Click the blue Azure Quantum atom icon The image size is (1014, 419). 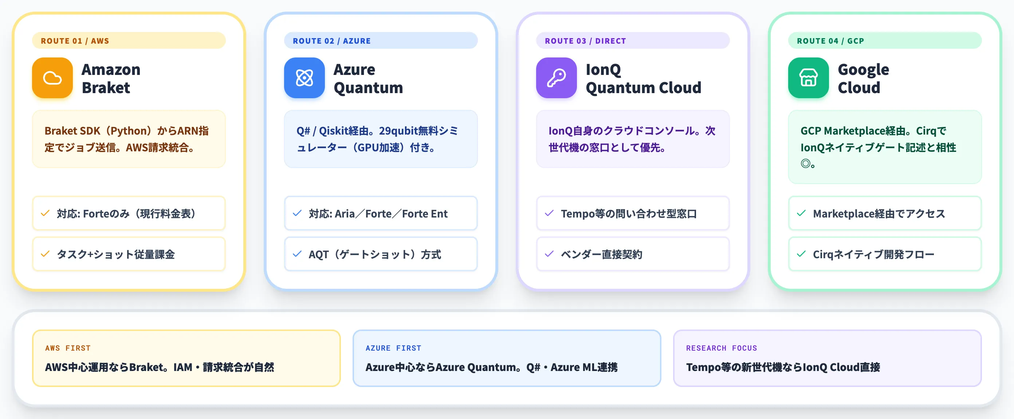[304, 78]
